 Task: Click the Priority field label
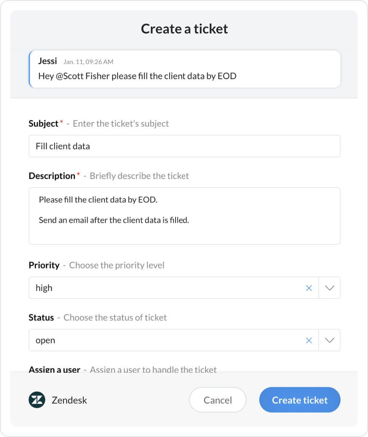tap(44, 265)
